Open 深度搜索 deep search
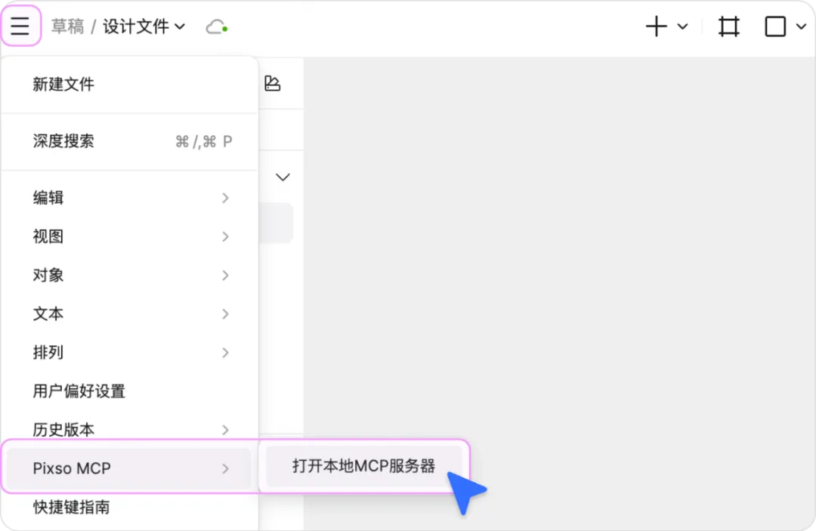 [63, 142]
